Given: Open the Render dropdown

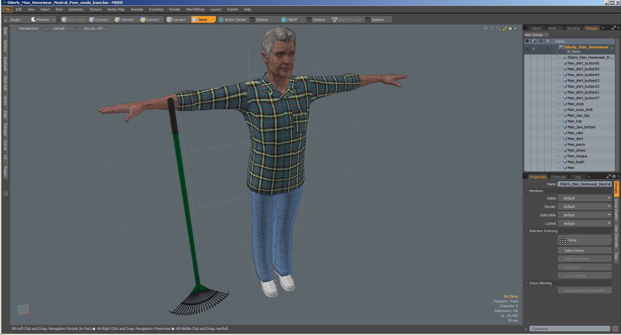Looking at the screenshot, I should [585, 207].
